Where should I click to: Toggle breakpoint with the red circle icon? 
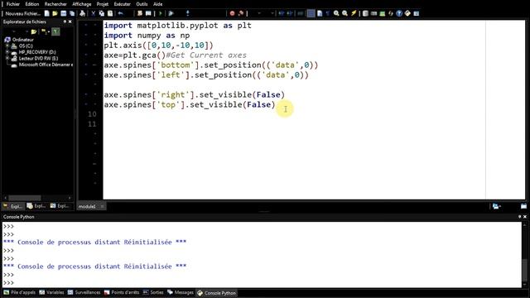[x=232, y=13]
